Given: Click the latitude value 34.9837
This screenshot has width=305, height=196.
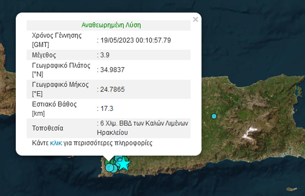Looking at the screenshot, I should 112,69.
